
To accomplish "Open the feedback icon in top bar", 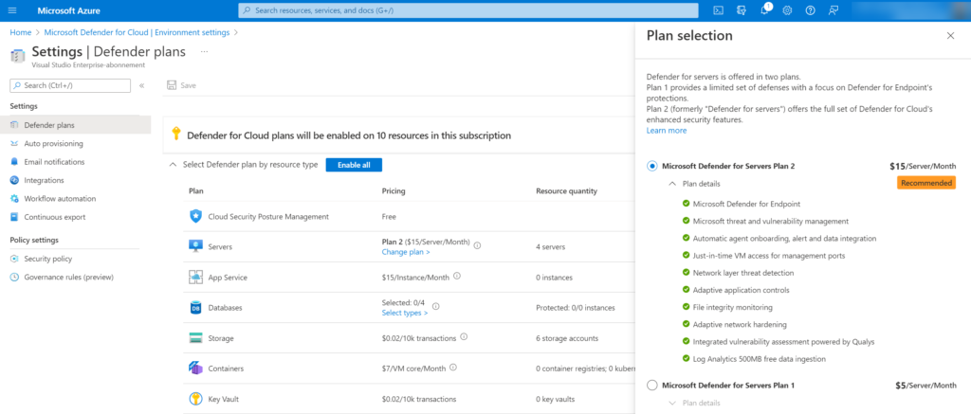I will (x=834, y=10).
